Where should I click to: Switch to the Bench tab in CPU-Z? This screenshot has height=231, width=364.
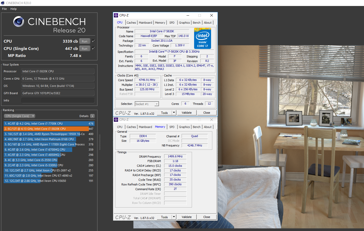tap(196, 22)
